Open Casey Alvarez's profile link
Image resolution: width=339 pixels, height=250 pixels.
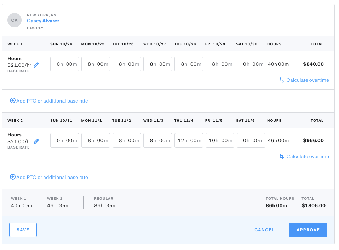[x=43, y=21]
